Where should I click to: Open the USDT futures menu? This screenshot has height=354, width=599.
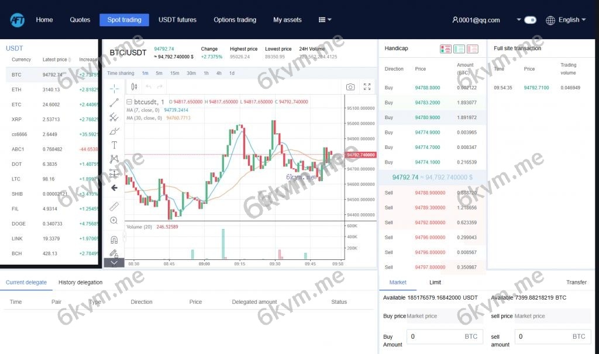point(177,20)
